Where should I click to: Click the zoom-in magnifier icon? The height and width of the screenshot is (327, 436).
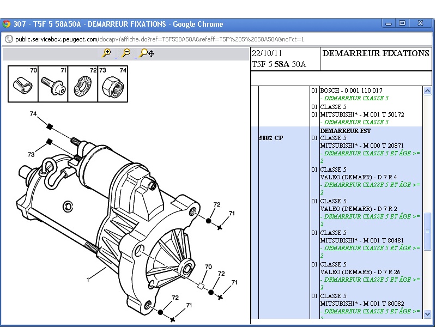coord(106,53)
